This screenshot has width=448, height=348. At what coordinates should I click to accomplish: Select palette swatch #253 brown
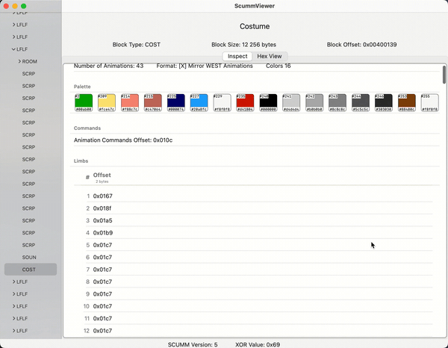(x=407, y=102)
